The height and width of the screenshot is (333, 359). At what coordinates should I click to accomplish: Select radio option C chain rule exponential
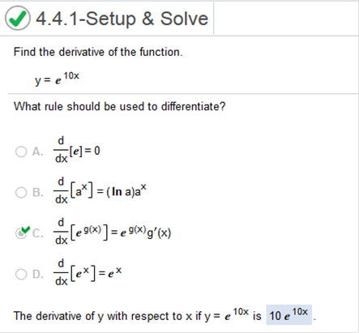pyautogui.click(x=20, y=233)
